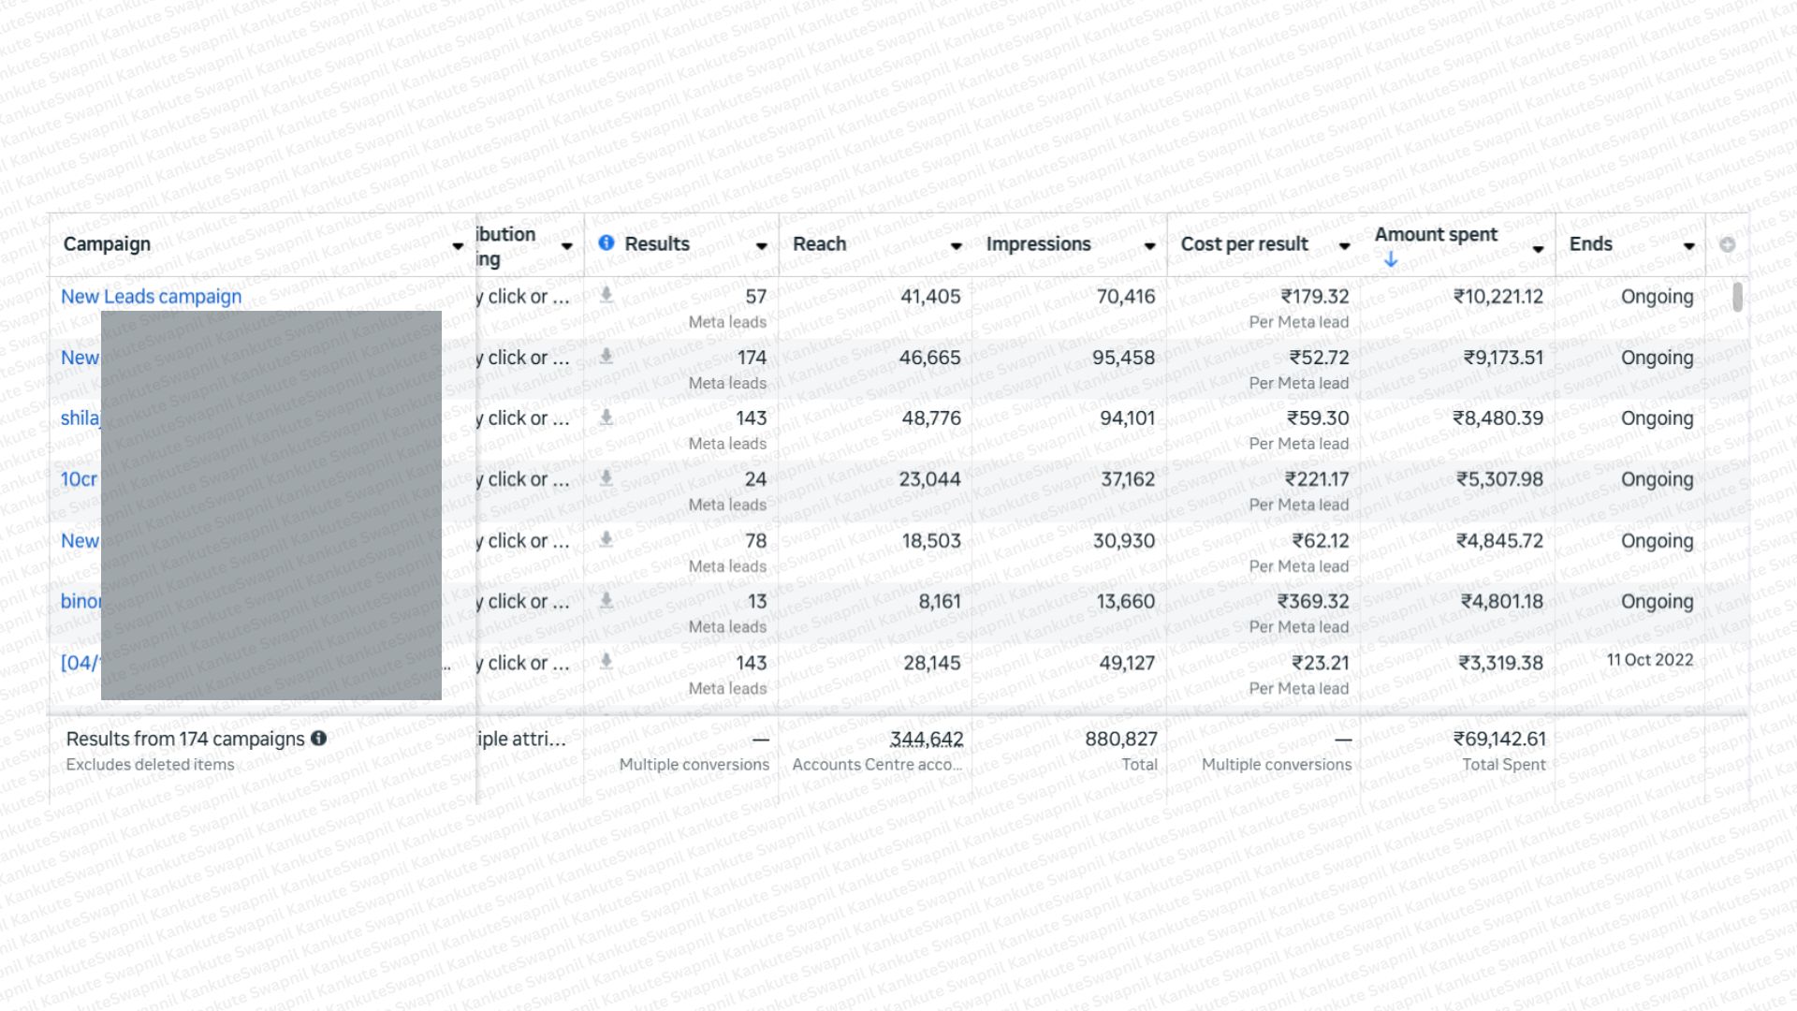The width and height of the screenshot is (1797, 1011).
Task: Open the Campaign column dropdown arrow
Action: (458, 246)
